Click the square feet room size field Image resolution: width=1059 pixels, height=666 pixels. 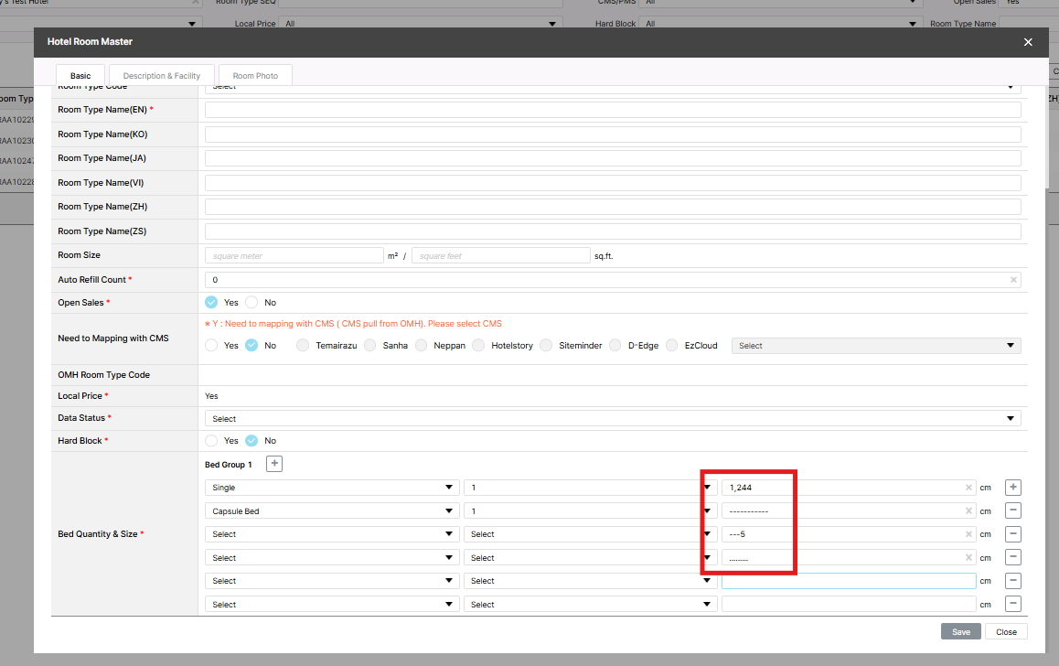tap(501, 255)
